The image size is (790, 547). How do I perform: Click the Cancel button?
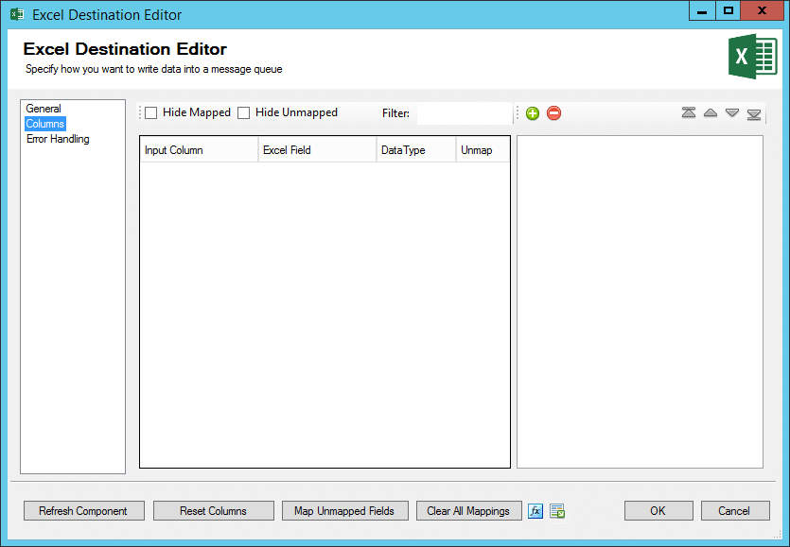click(735, 511)
